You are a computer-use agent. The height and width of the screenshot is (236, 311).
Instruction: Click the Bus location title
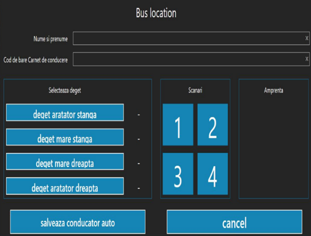point(156,13)
